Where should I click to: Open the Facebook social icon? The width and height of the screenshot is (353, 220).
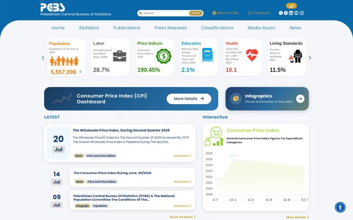click(286, 13)
